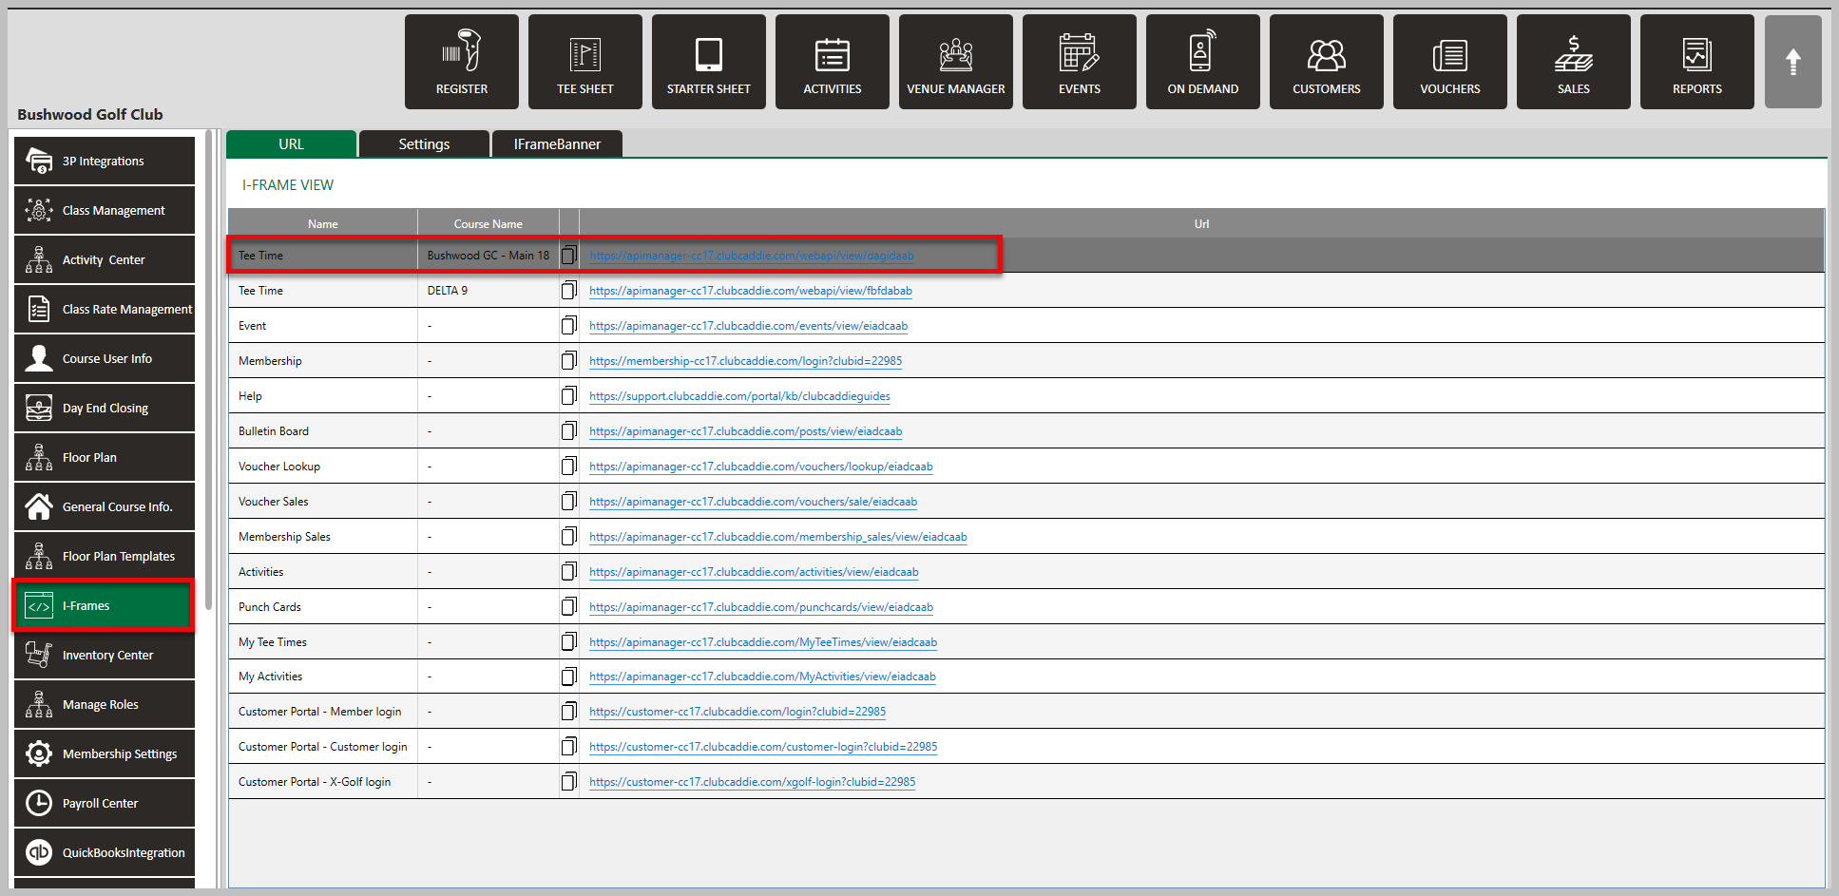1839x896 pixels.
Task: Copy the My Tee Times URL
Action: coord(568,641)
